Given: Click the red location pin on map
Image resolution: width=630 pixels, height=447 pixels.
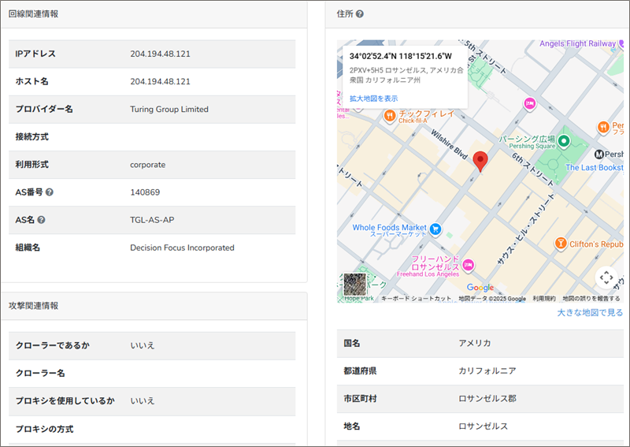Looking at the screenshot, I should 481,161.
